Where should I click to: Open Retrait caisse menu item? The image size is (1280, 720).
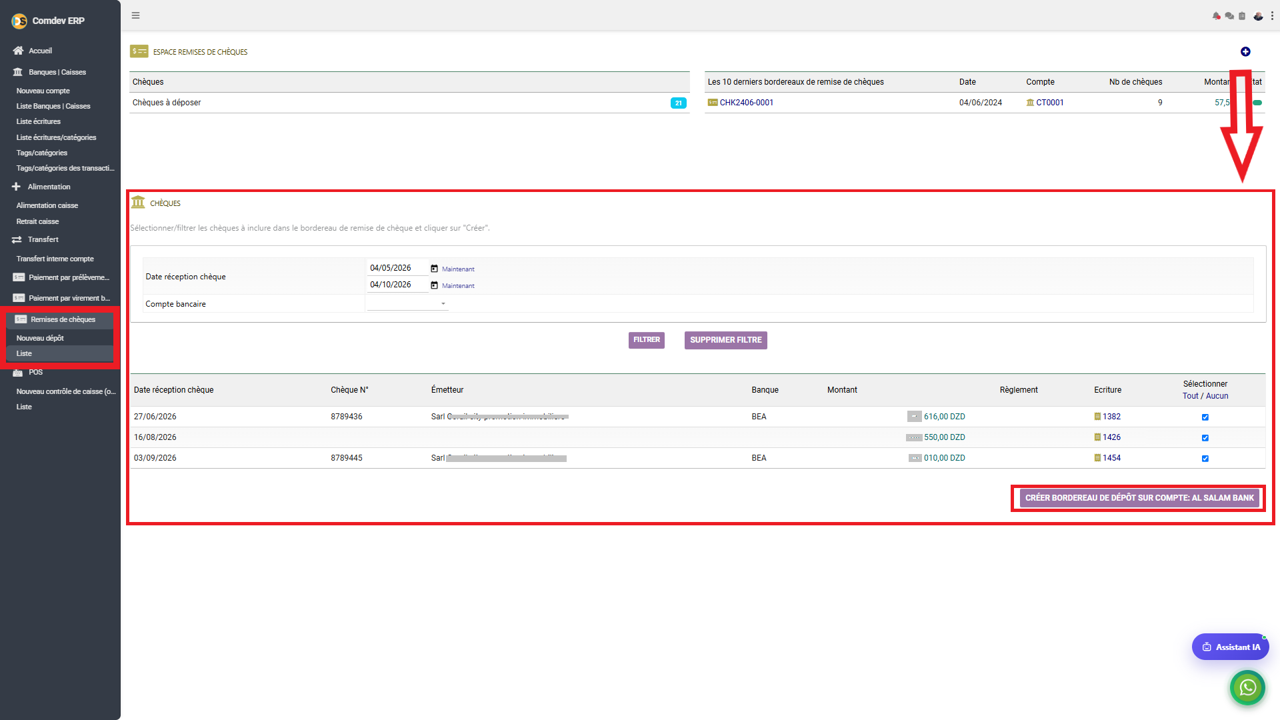37,221
